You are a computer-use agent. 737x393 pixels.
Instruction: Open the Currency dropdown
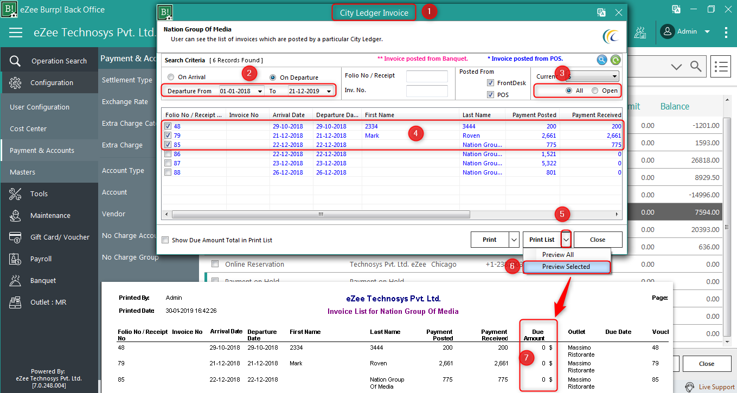coord(614,76)
